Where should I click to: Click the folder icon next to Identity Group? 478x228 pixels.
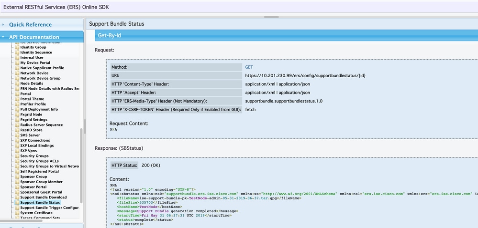[17, 47]
